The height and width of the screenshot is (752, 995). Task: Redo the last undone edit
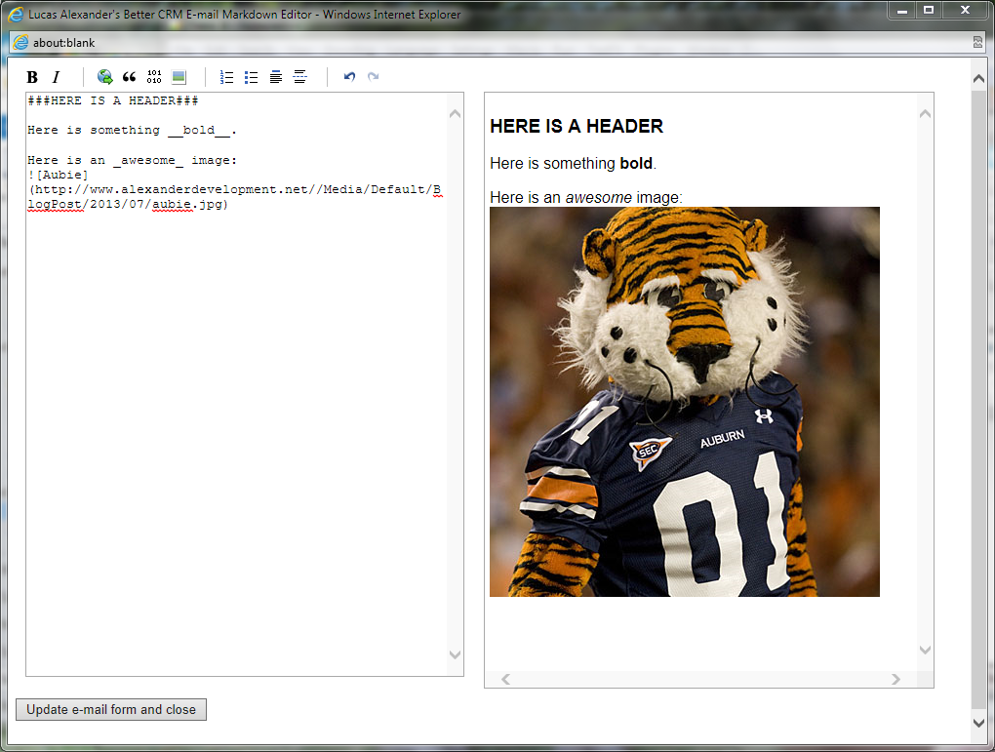tap(374, 77)
